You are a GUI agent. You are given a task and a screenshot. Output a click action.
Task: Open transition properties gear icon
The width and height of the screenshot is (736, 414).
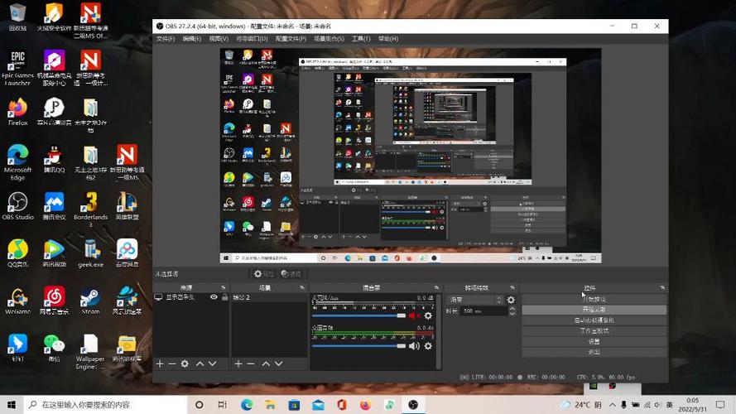pos(511,300)
